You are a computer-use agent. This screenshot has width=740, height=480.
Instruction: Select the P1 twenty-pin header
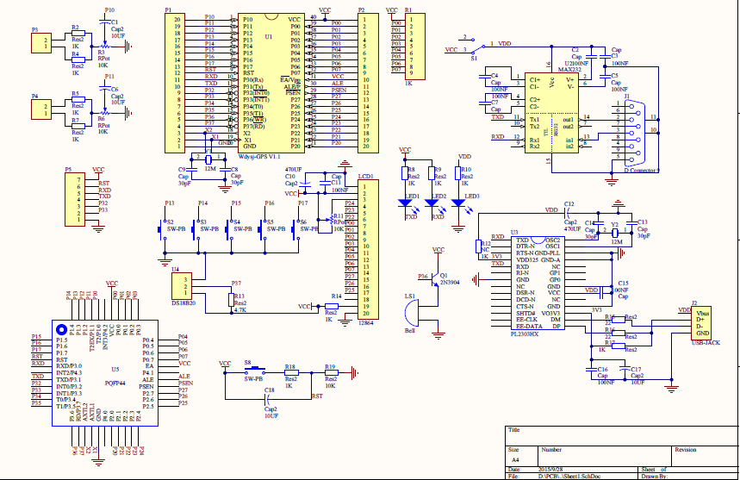click(175, 83)
